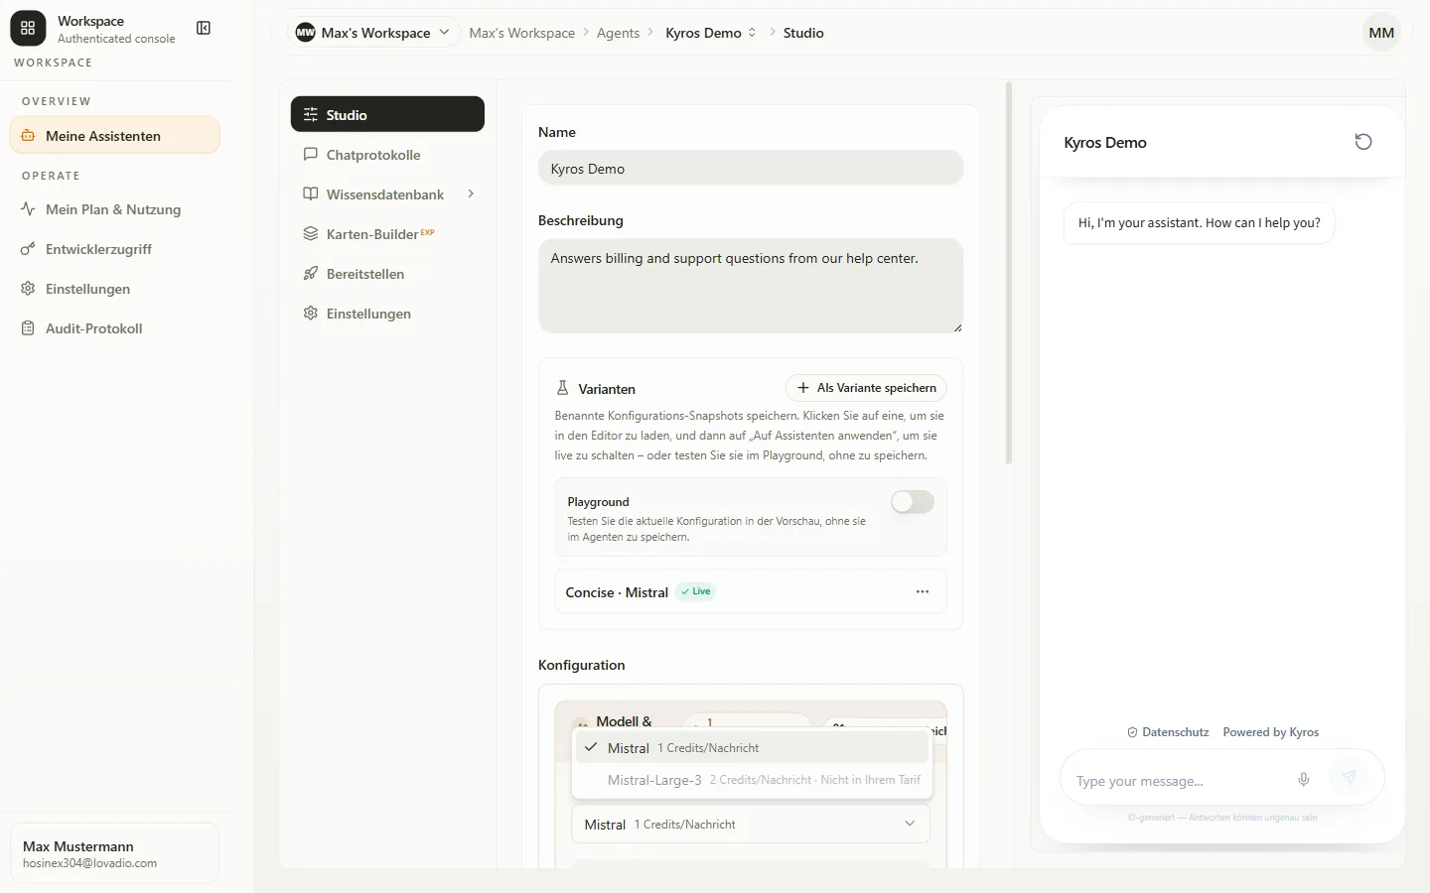Screen dimensions: 1430x893
Task: Select Mistral option in model list
Action: 752,748
